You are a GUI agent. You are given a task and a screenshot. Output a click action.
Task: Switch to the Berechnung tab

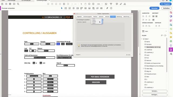pyautogui.click(x=127, y=17)
